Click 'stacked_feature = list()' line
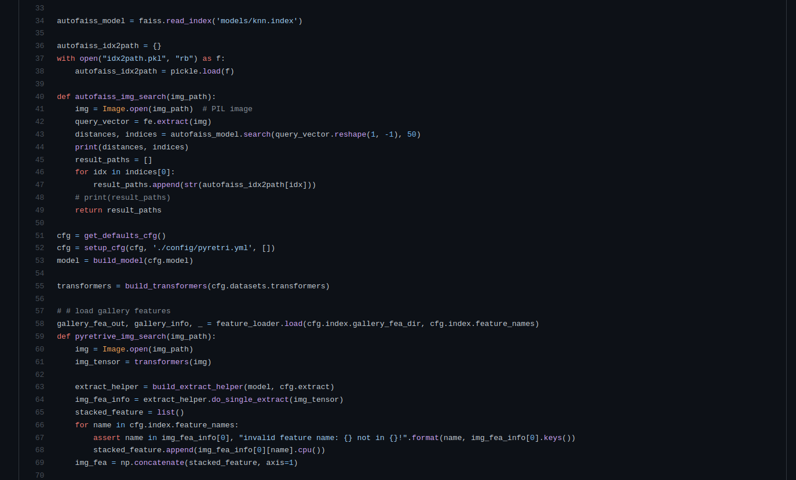796x480 pixels. pos(129,412)
